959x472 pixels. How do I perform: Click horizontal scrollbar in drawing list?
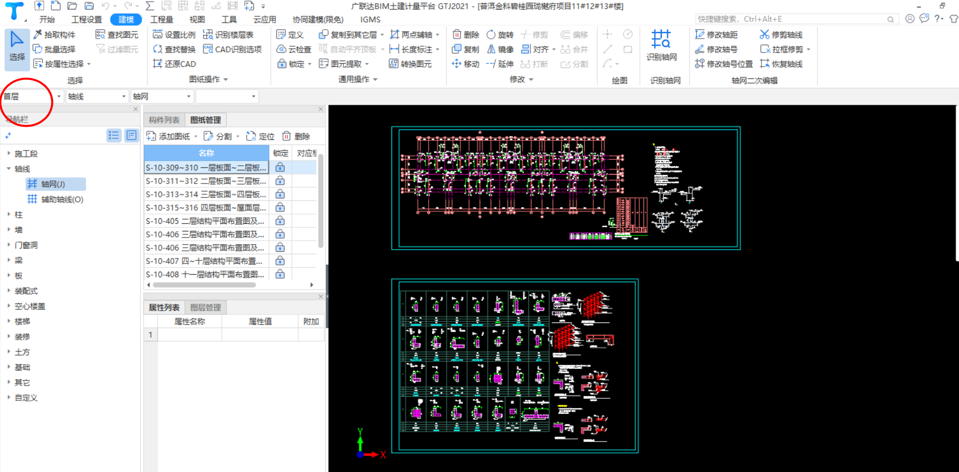tap(205, 285)
